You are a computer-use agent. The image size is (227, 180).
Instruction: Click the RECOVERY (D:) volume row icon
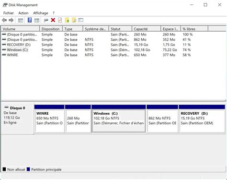(x=4, y=45)
